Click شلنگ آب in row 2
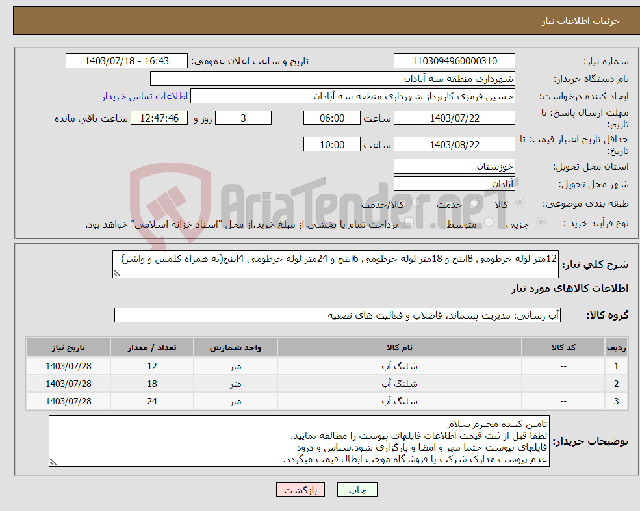 click(400, 384)
